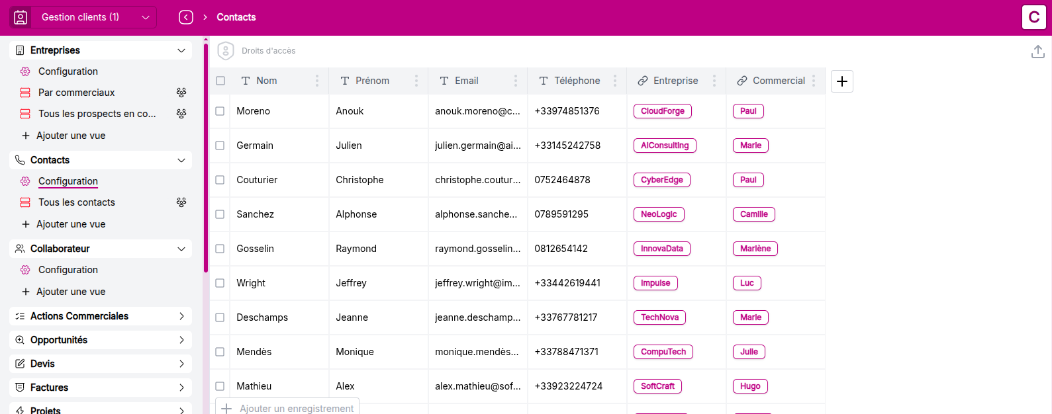The width and height of the screenshot is (1052, 414).
Task: Check the Moreno row checkbox
Action: point(220,111)
